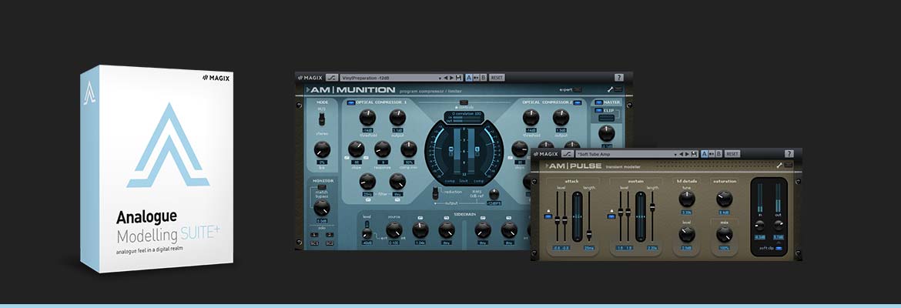Viewport: 901px width, 308px height.
Task: Click the sustain length slider in AM|Pulse
Action: (652, 215)
